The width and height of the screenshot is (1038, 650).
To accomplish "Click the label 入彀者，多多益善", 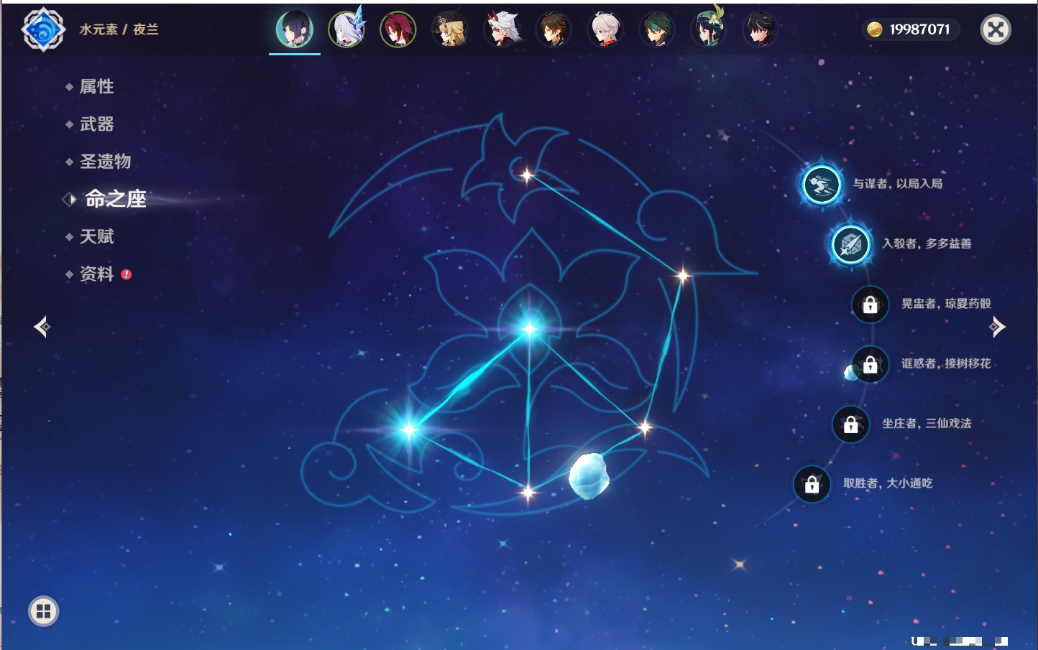I will coord(927,243).
